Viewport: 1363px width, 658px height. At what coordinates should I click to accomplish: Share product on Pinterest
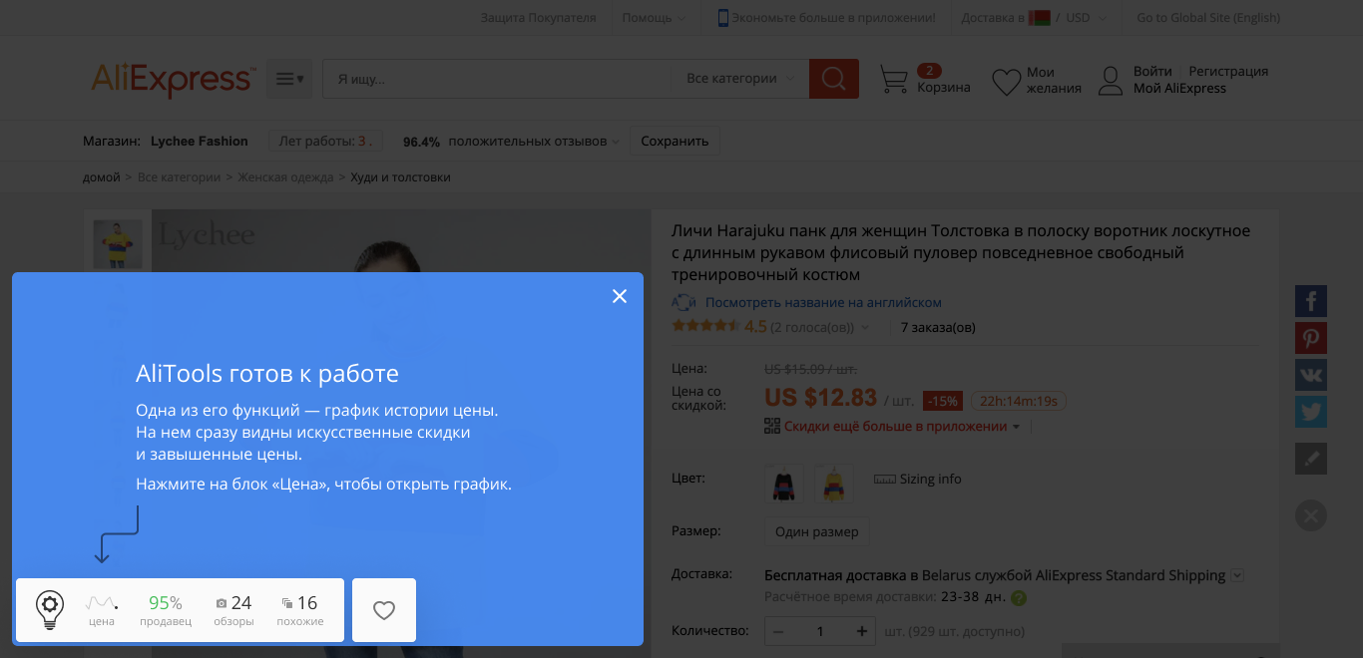(x=1310, y=338)
